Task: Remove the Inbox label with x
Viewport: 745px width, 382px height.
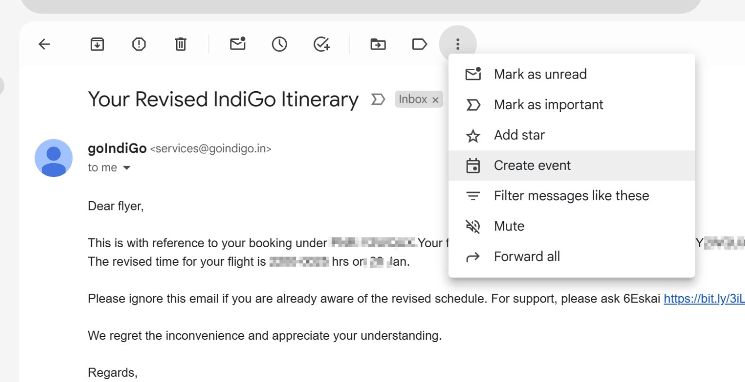Action: coord(436,100)
